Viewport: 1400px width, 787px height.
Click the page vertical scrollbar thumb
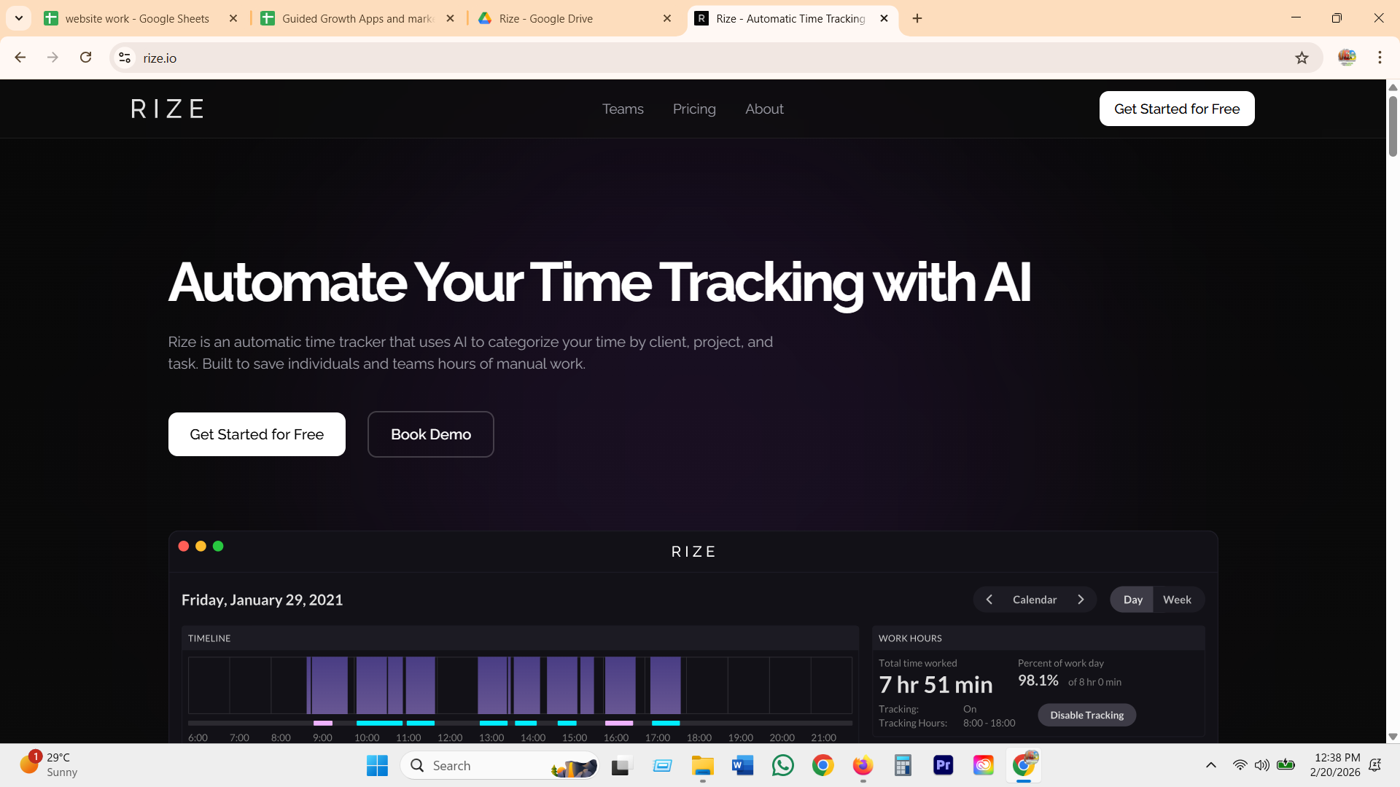pyautogui.click(x=1393, y=125)
